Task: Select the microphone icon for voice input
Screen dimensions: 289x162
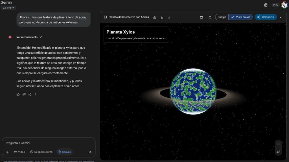Action: point(90,152)
